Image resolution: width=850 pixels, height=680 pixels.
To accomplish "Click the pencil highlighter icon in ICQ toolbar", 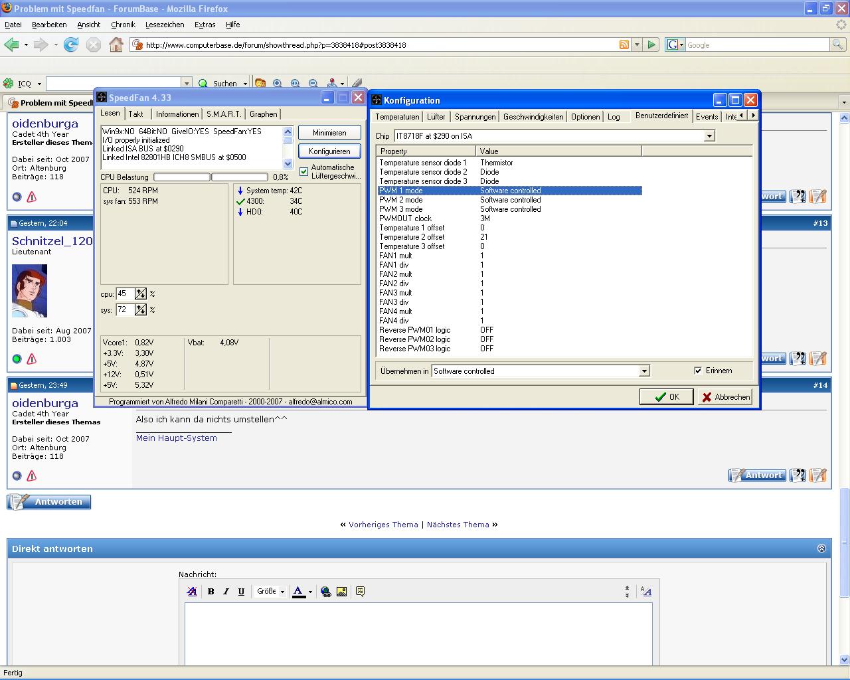I will 357,83.
